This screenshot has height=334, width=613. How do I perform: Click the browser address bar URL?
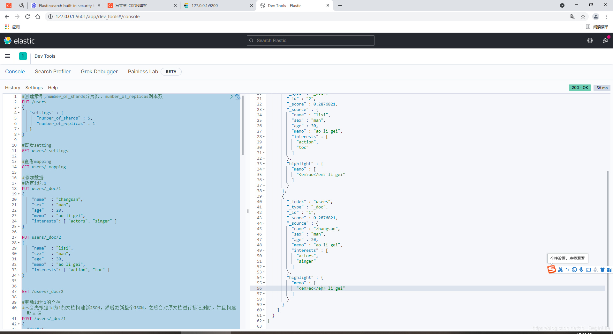point(97,17)
